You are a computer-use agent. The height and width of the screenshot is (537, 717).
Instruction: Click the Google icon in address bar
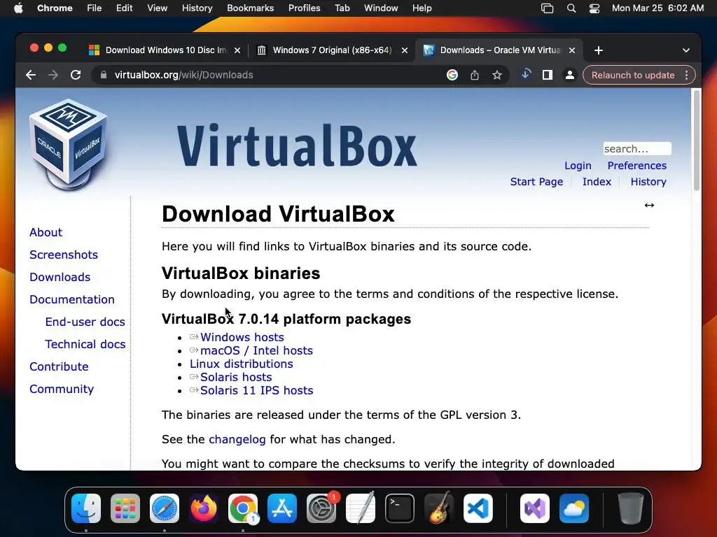click(x=452, y=75)
